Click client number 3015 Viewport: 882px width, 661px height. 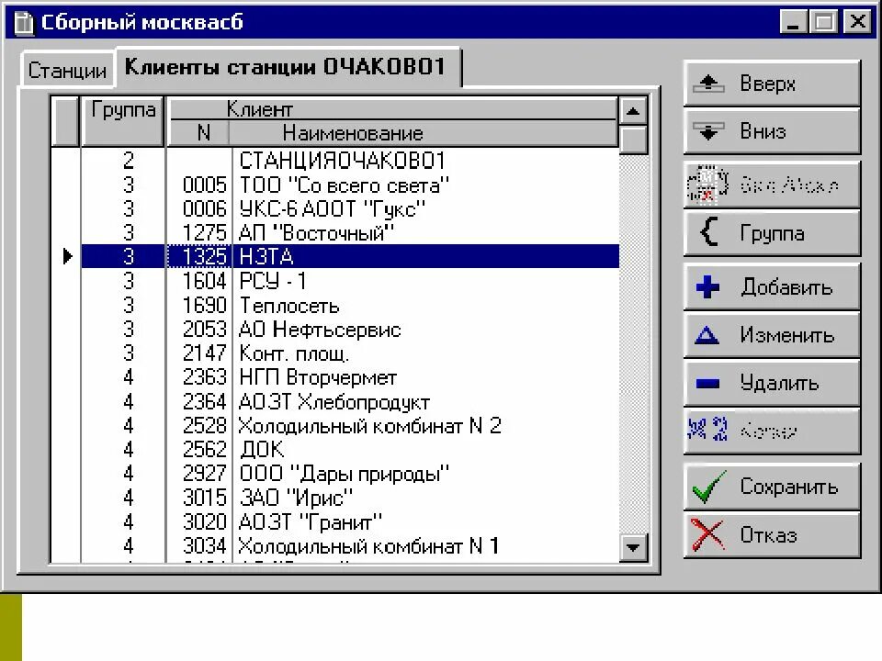pyautogui.click(x=204, y=498)
